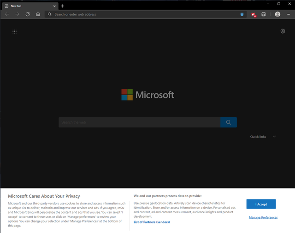The image size is (295, 233).
Task: Close the New tab tab
Action: tap(54, 6)
